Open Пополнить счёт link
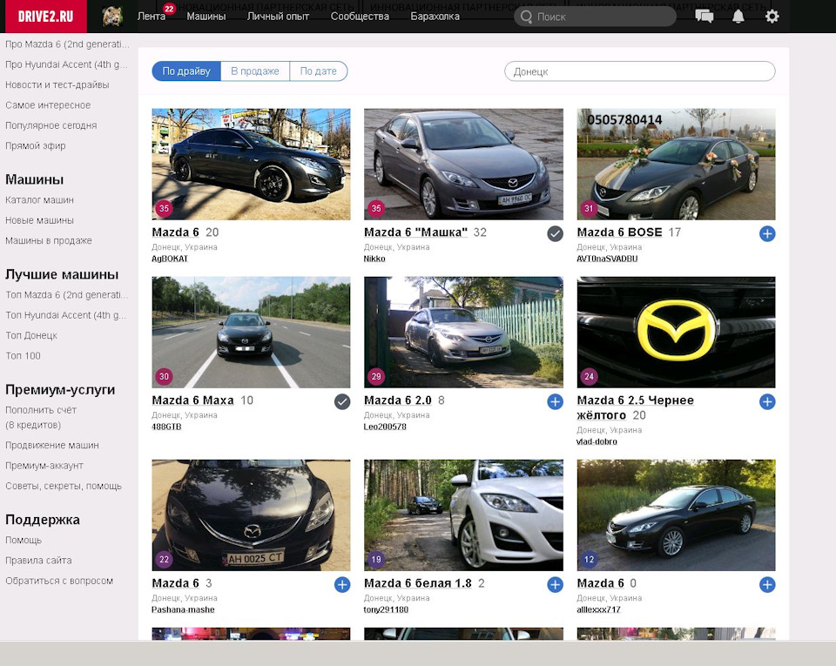 (41, 417)
